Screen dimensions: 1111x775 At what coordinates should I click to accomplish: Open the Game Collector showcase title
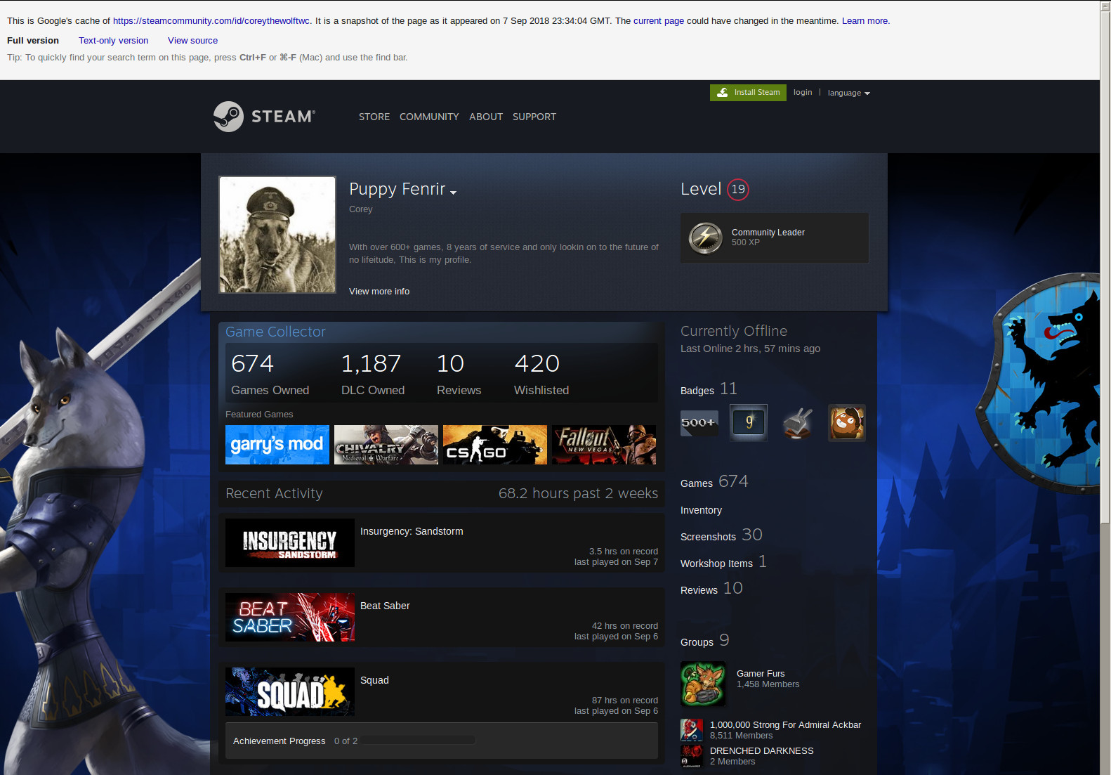tap(275, 332)
